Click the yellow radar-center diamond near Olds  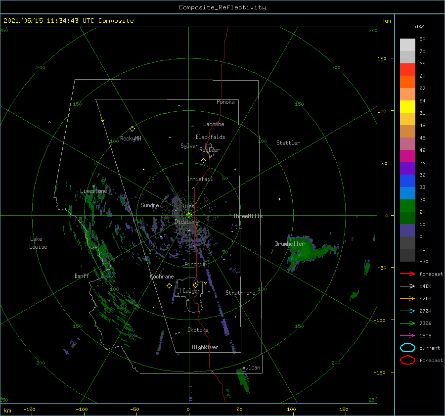click(189, 215)
